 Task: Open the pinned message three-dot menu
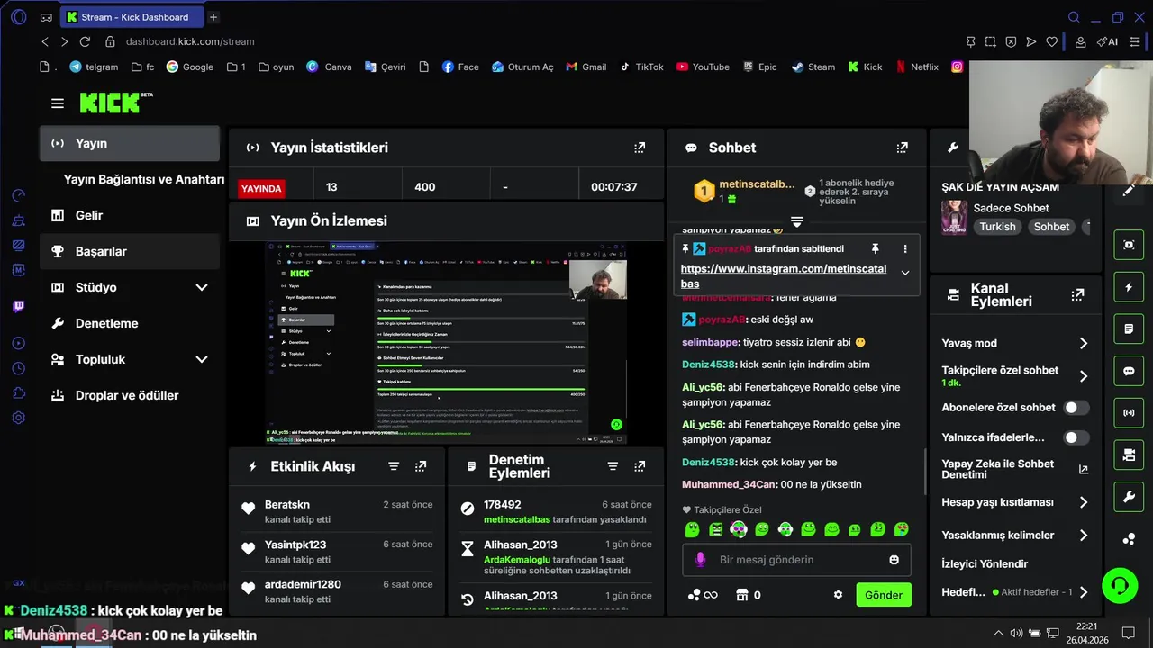pyautogui.click(x=905, y=248)
